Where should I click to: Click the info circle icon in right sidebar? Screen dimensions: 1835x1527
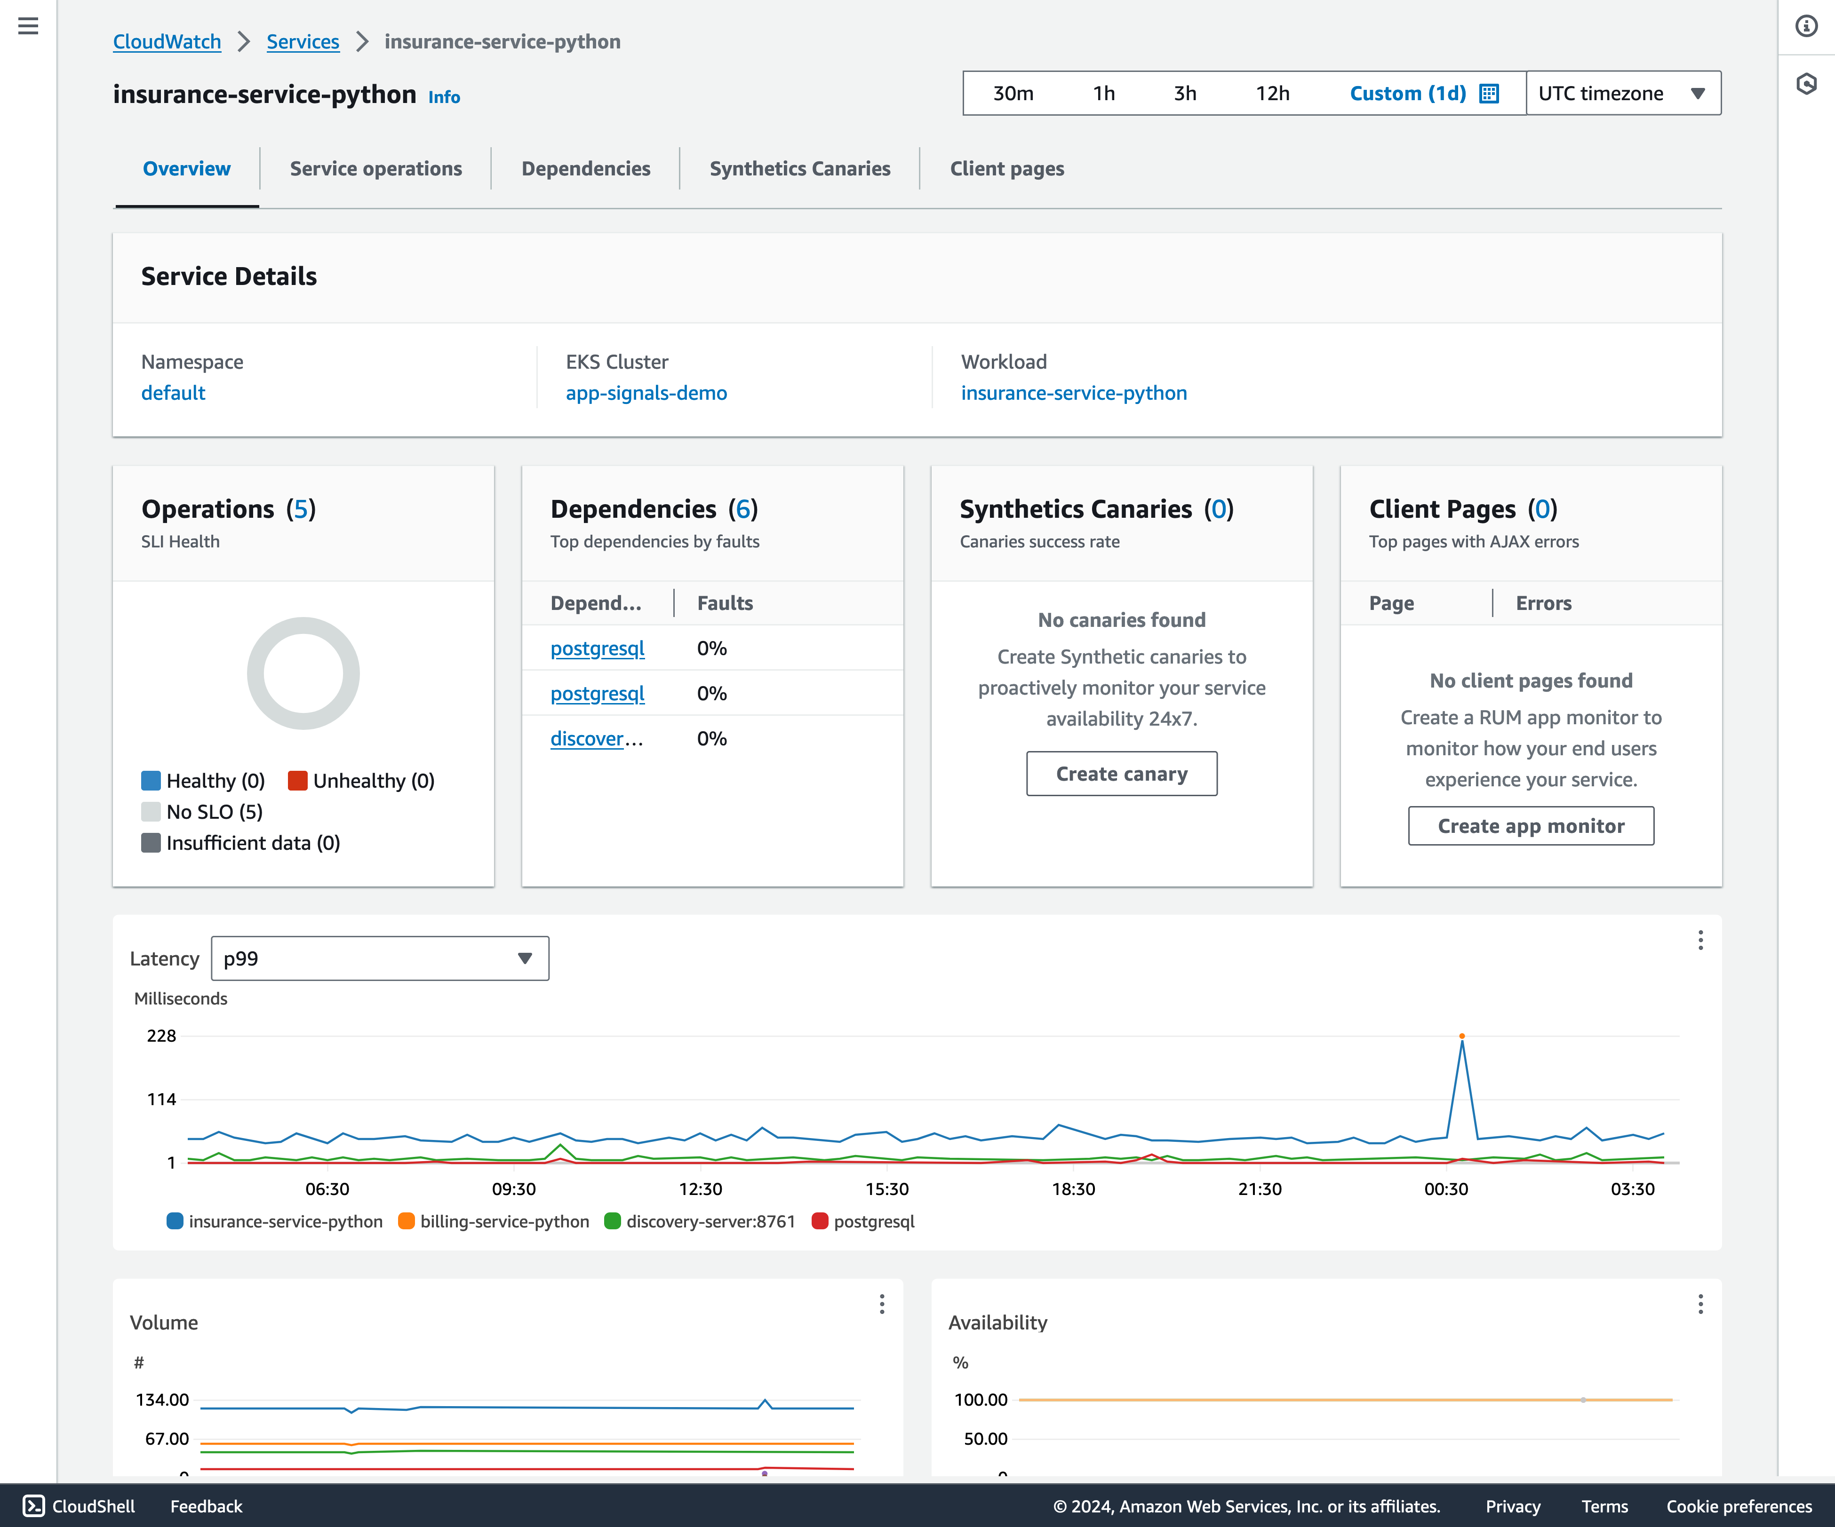pos(1806,26)
